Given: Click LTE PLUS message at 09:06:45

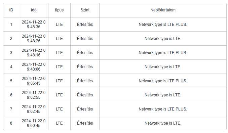Looking at the screenshot, I should click(x=163, y=81).
